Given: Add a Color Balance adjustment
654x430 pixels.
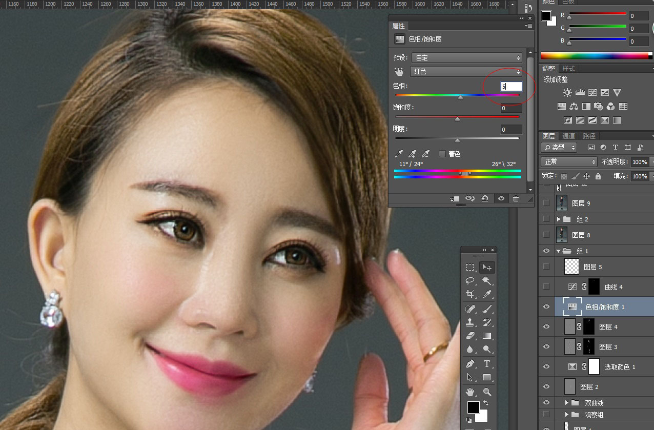Looking at the screenshot, I should pos(574,107).
